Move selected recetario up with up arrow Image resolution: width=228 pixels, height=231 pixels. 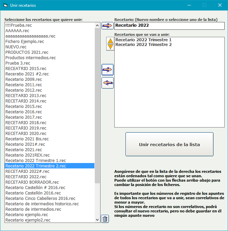coord(110,41)
